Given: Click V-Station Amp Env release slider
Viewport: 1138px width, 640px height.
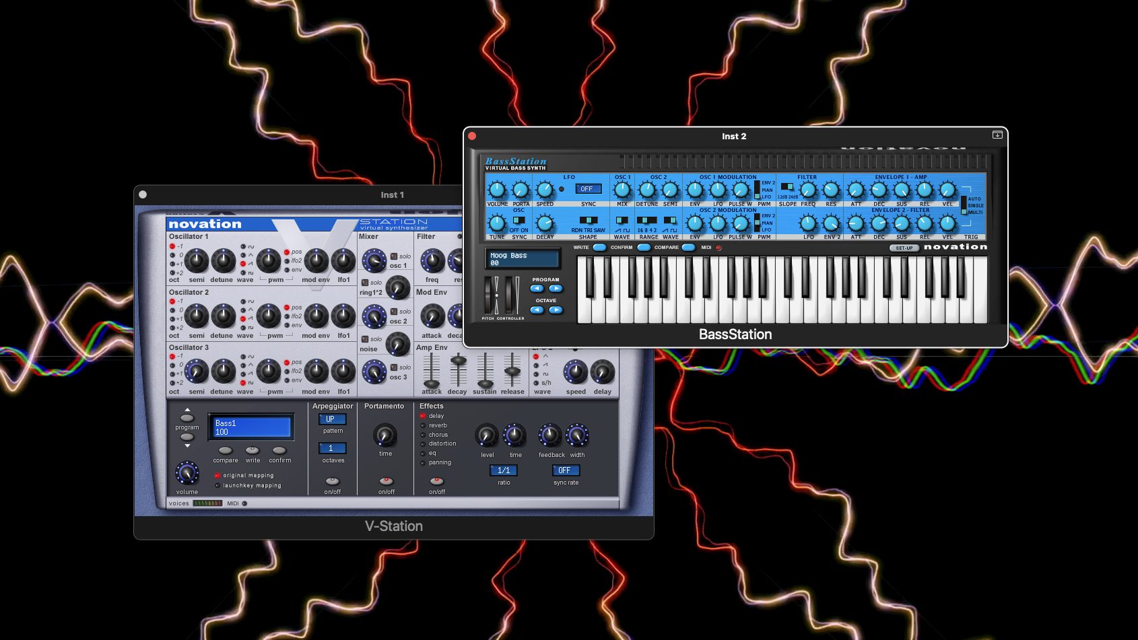Looking at the screenshot, I should (x=512, y=369).
